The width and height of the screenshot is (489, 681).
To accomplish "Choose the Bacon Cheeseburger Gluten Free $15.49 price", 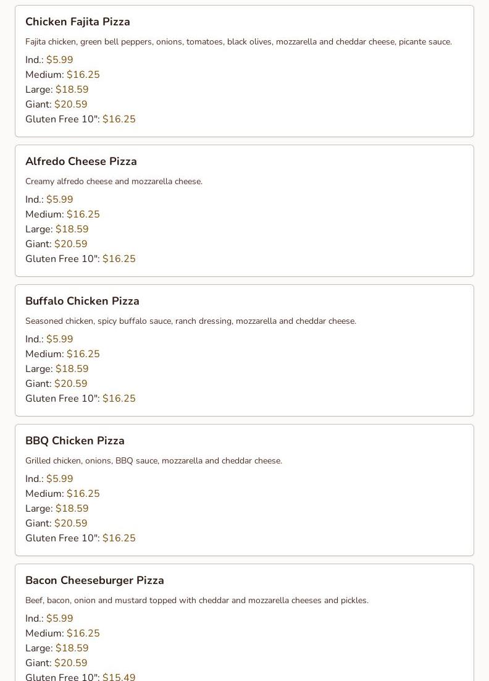I will click(119, 677).
